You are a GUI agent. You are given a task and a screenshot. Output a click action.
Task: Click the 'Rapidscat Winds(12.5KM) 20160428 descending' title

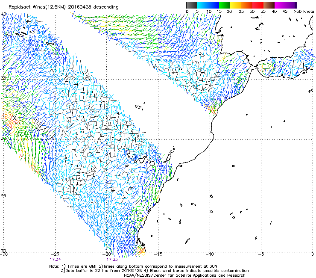pyautogui.click(x=64, y=7)
